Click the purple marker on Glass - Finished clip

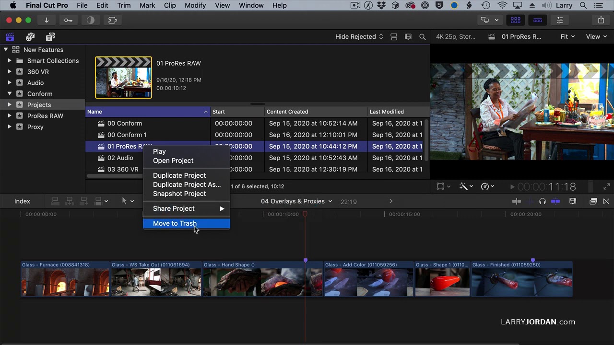click(533, 260)
